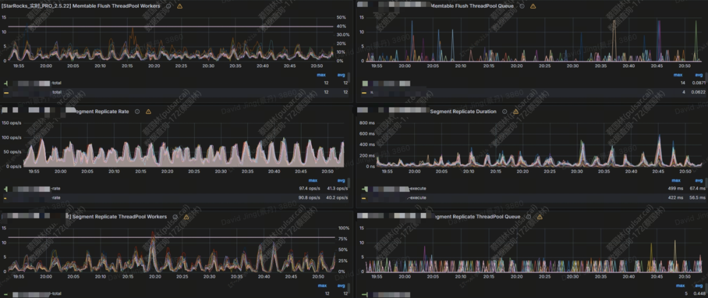Open info icon on Segment Replicate Duration panel
The image size is (708, 298).
504,111
